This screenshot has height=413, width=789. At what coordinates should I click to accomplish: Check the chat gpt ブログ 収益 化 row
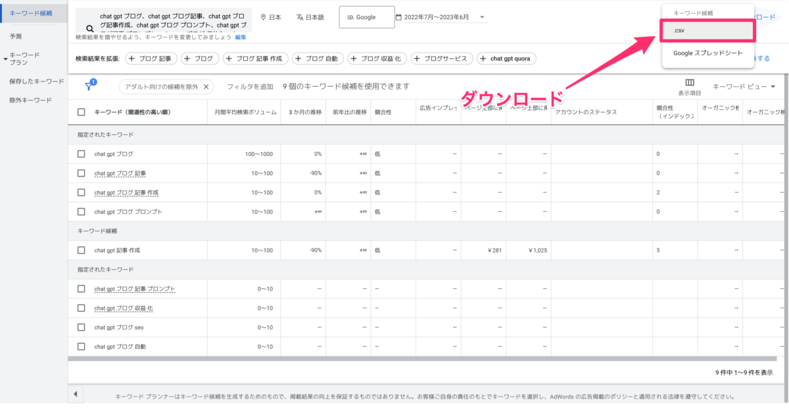(82, 308)
